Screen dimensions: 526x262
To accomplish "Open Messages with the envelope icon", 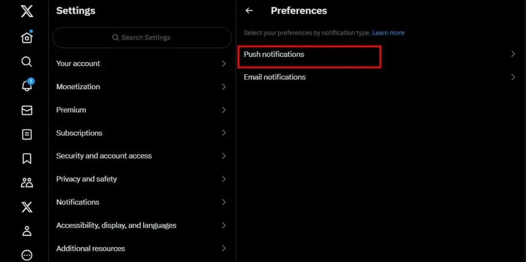I will coord(27,111).
